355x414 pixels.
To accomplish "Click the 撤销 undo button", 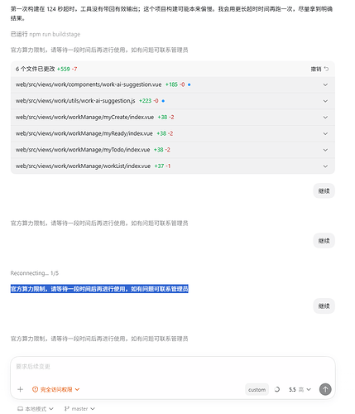I will tap(319, 69).
